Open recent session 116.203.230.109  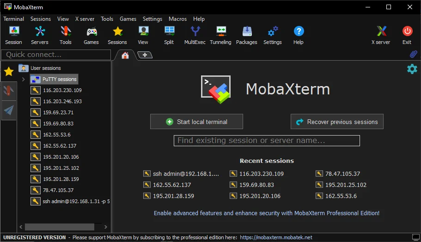pyautogui.click(x=256, y=174)
